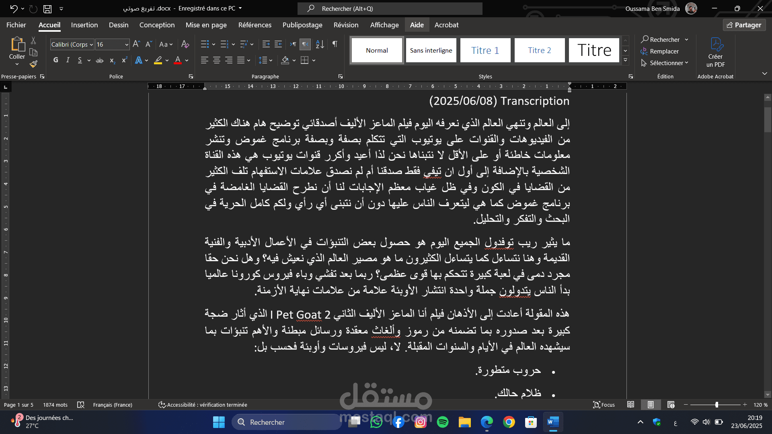Screen dimensions: 772x434
Task: Apply the Sans interligne style
Action: click(431, 50)
